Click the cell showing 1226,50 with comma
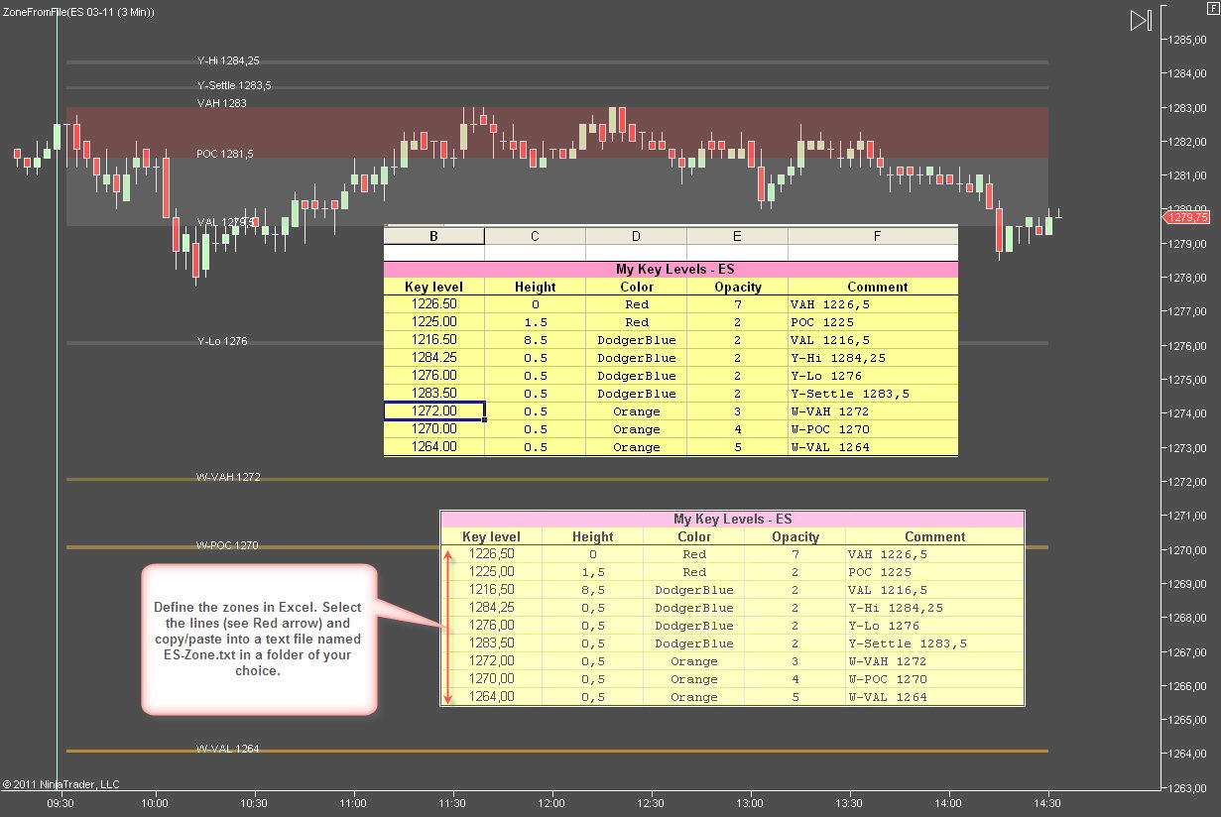 pos(492,554)
